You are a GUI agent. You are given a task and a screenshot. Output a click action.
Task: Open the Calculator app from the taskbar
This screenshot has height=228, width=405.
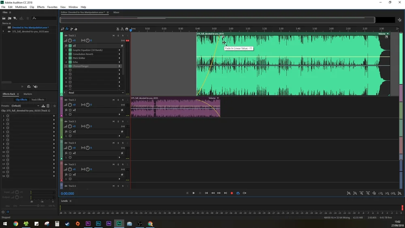pos(57,224)
